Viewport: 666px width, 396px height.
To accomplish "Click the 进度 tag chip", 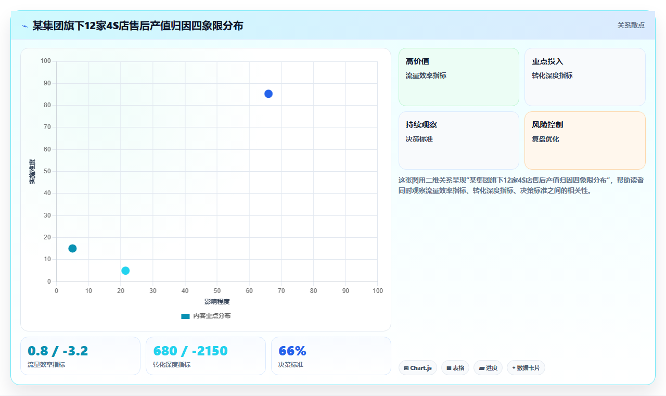I will (488, 368).
